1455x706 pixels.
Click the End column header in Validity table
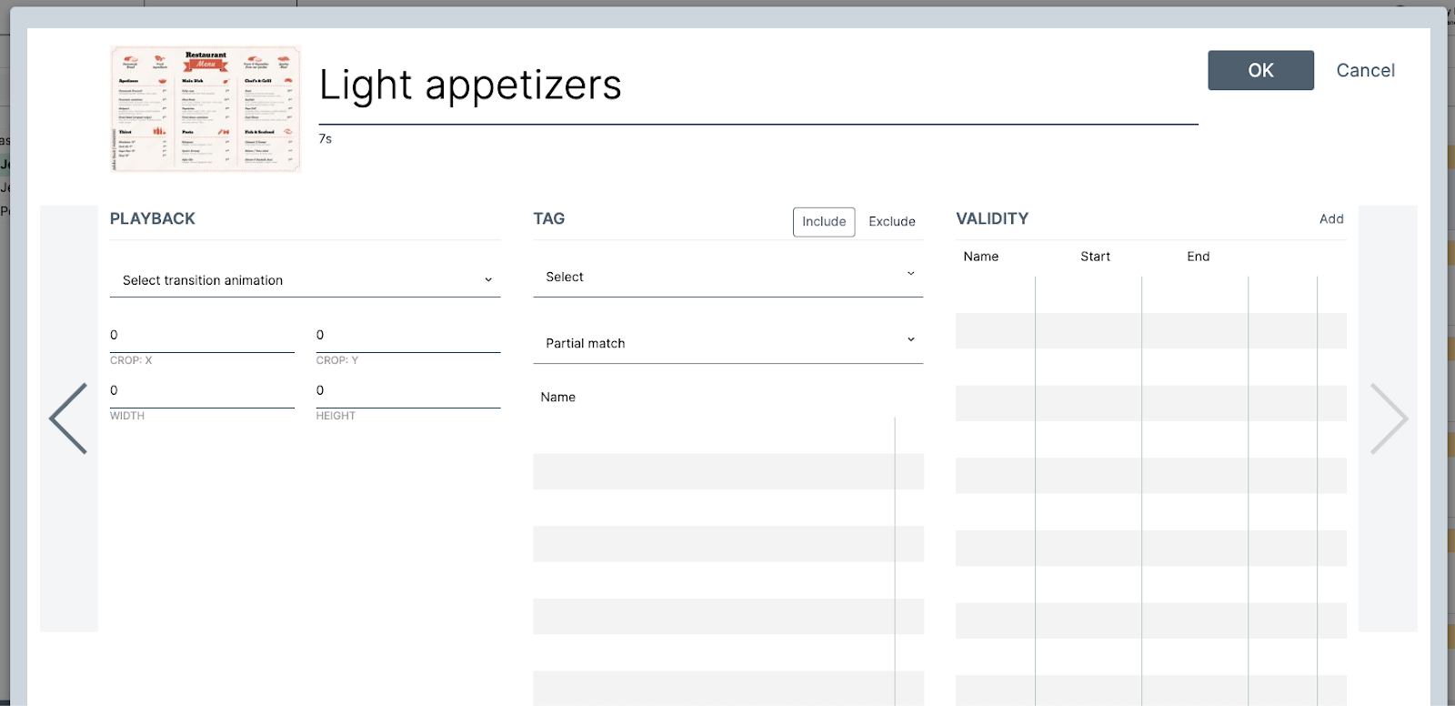[x=1198, y=257]
